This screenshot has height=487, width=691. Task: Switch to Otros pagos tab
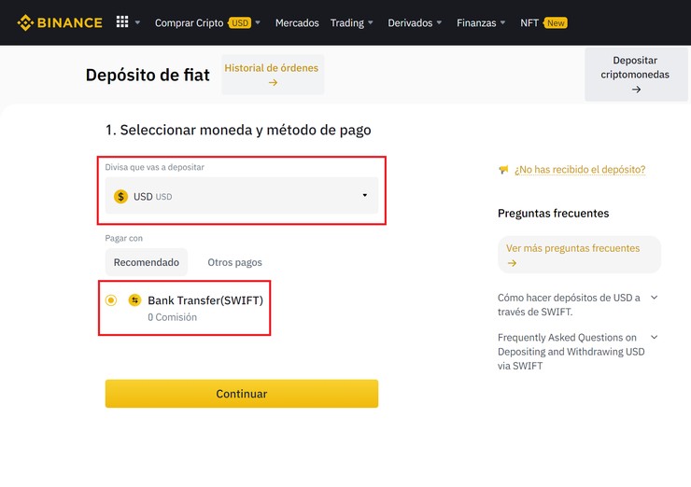pos(235,262)
